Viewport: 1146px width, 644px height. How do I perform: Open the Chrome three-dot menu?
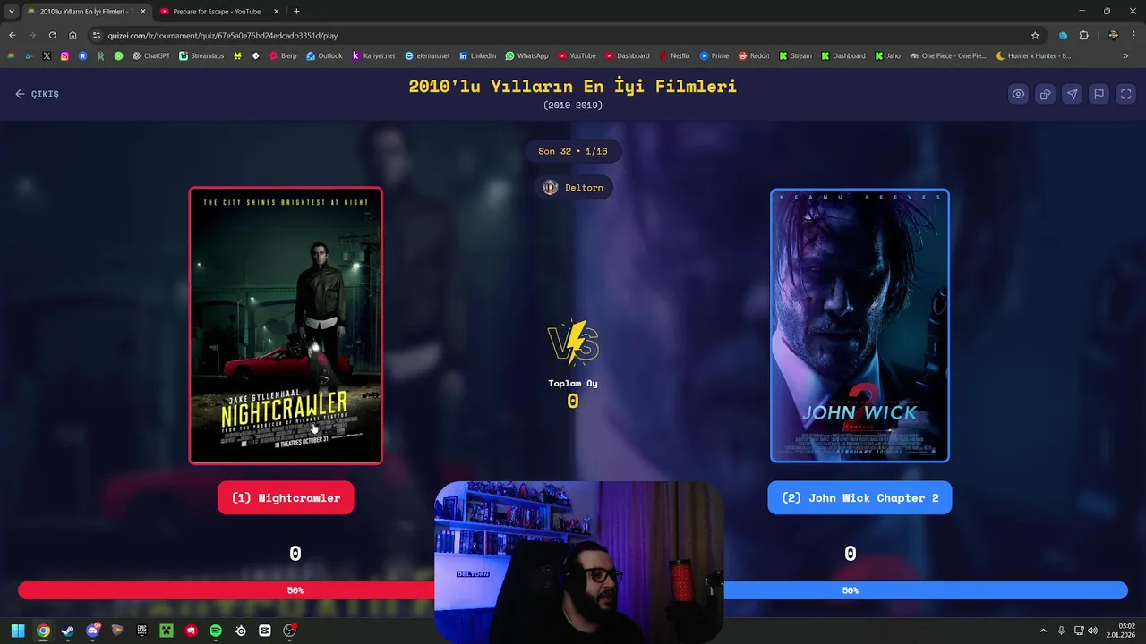[x=1135, y=36]
